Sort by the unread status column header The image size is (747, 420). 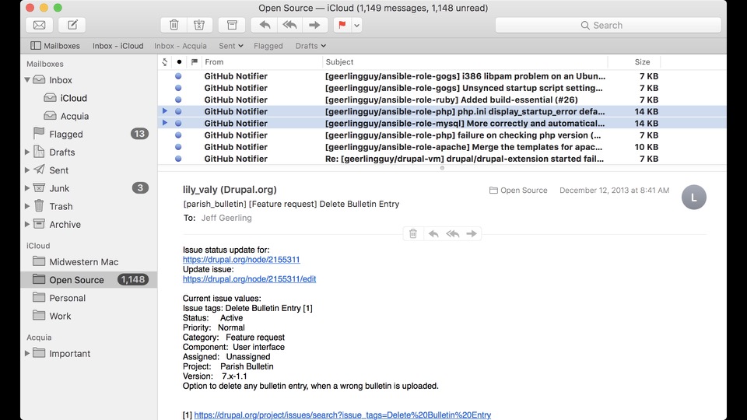pos(179,62)
